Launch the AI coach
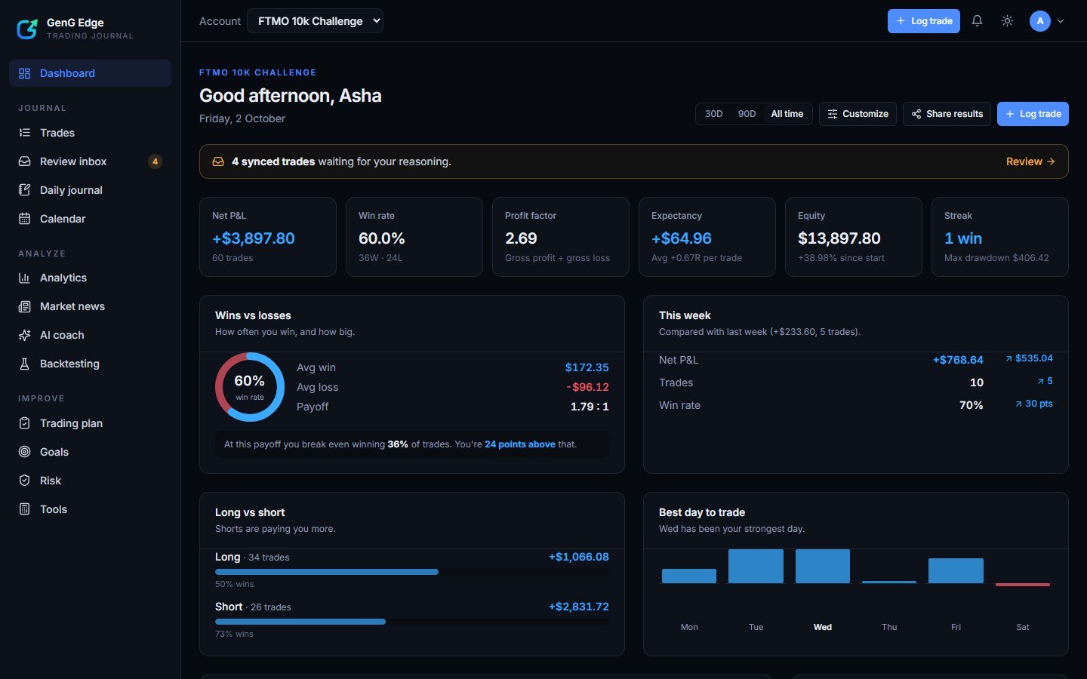 (90, 335)
